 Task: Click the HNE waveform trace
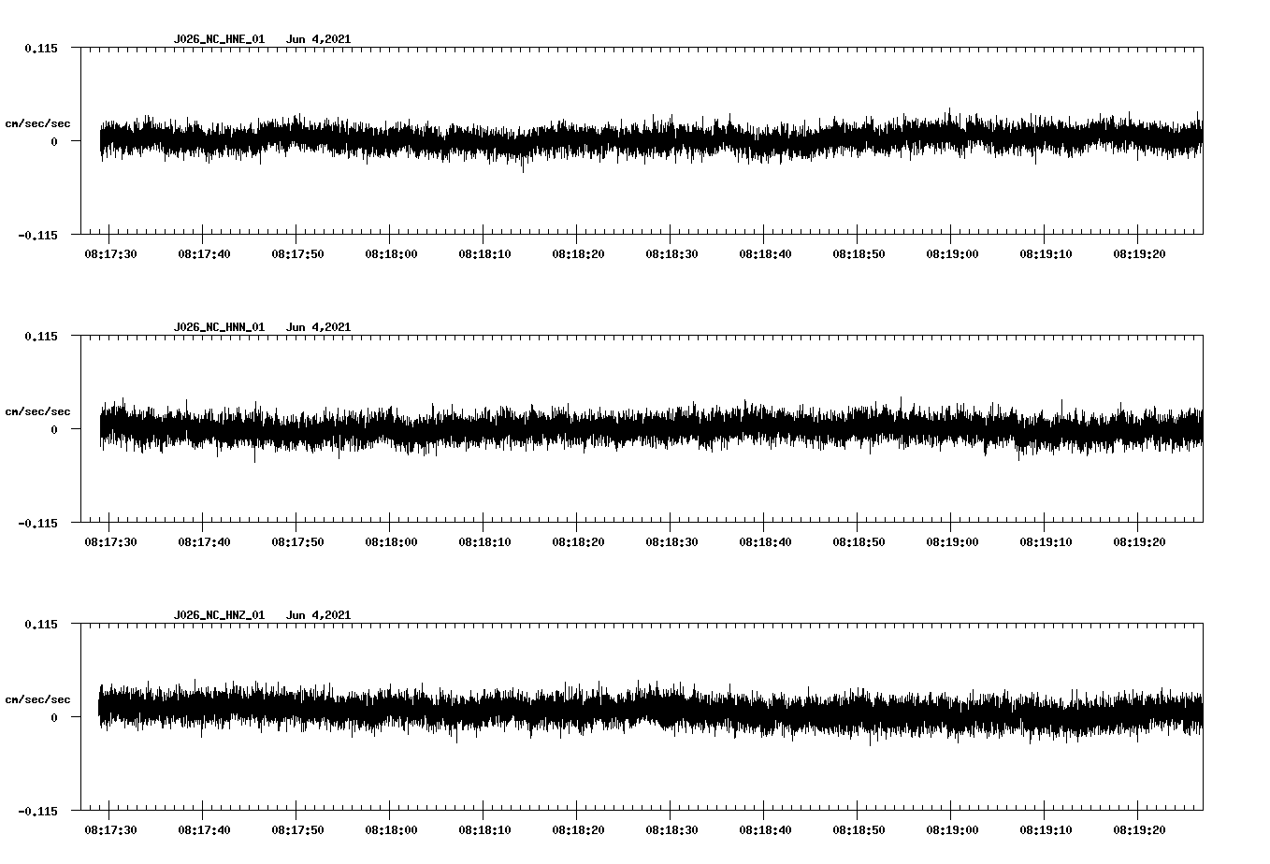(651, 139)
